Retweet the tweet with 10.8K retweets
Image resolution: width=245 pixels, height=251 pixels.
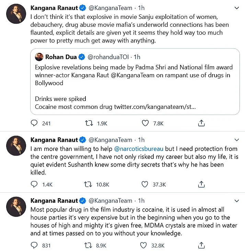click(x=89, y=184)
